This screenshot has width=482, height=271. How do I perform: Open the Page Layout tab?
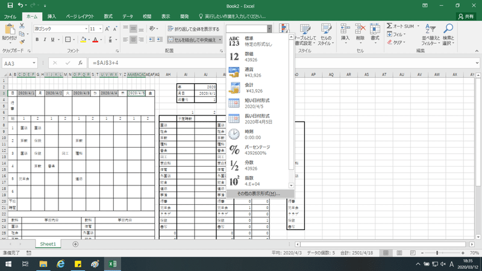(80, 16)
